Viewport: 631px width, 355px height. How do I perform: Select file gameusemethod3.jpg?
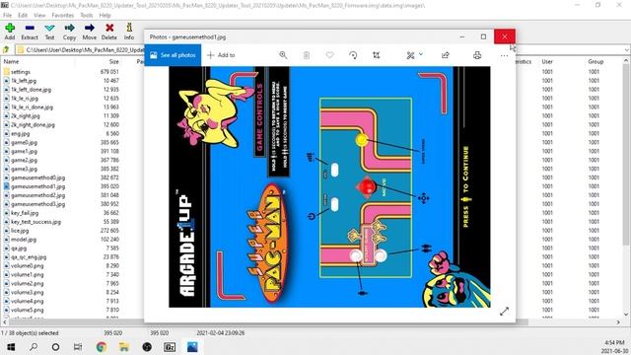pyautogui.click(x=37, y=204)
